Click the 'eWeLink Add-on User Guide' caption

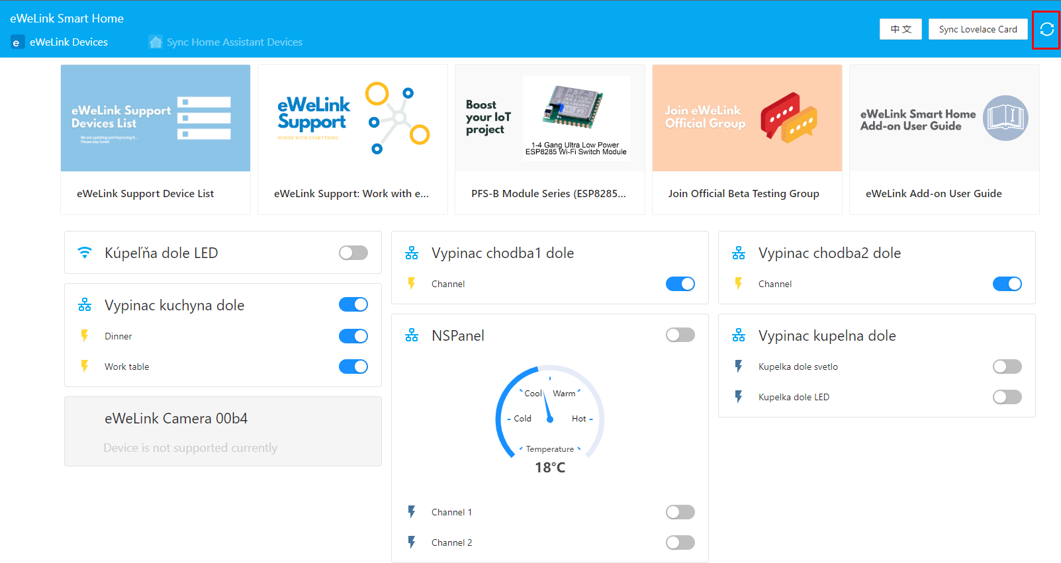(934, 194)
